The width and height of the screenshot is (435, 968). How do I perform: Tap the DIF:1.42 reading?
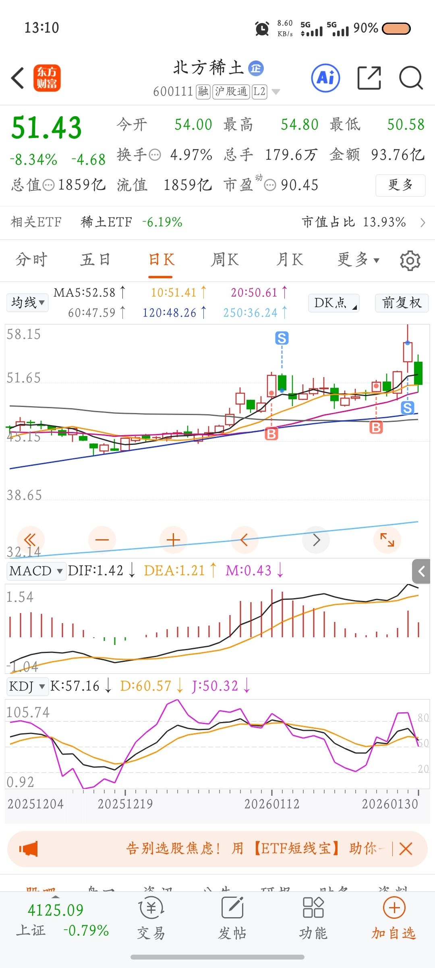(101, 571)
